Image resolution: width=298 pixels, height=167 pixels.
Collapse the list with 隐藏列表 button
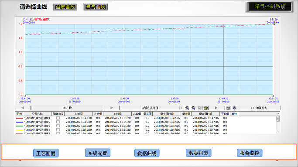click(x=259, y=108)
